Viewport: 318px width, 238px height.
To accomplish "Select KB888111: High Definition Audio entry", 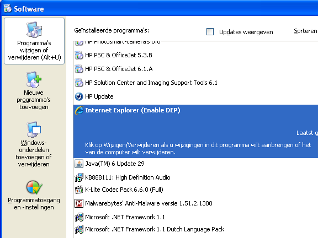I will (128, 177).
